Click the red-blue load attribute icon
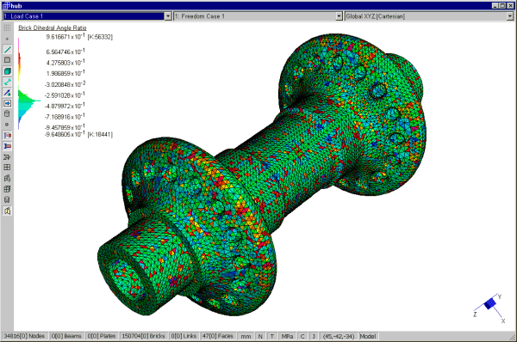 [7, 136]
